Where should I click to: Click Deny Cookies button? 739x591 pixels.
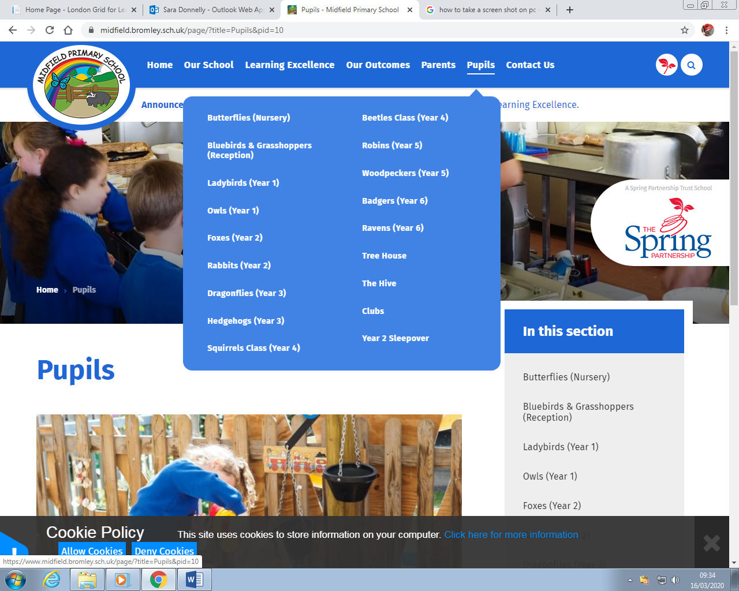(165, 551)
